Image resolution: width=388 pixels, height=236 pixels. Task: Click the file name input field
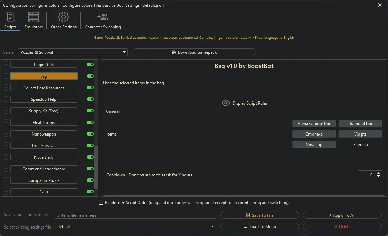coord(136,215)
